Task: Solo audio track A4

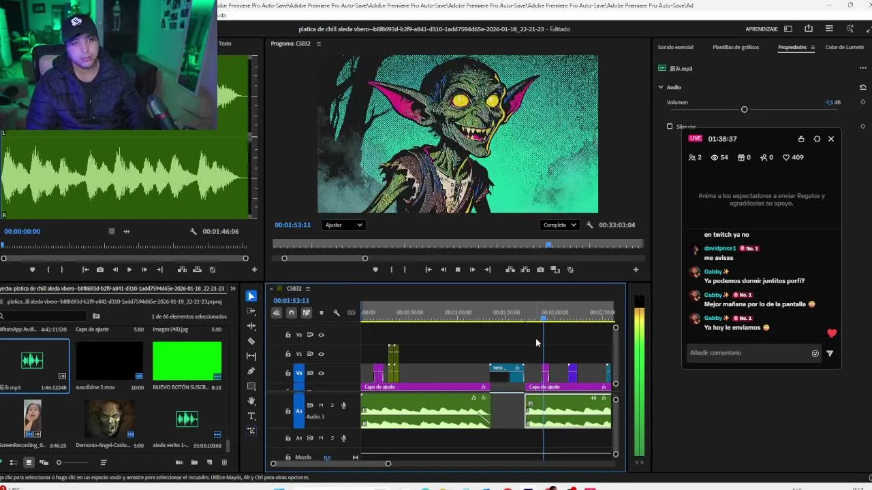Action: pos(332,438)
